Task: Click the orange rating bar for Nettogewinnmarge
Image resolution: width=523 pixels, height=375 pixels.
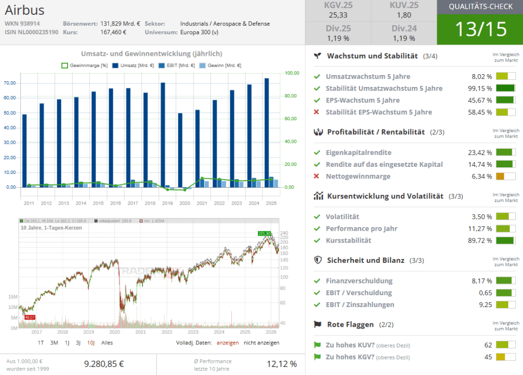Action: point(505,177)
